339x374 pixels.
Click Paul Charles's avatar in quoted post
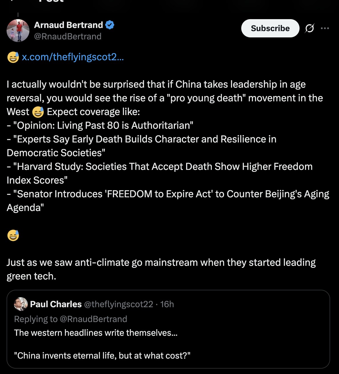pos(21,304)
